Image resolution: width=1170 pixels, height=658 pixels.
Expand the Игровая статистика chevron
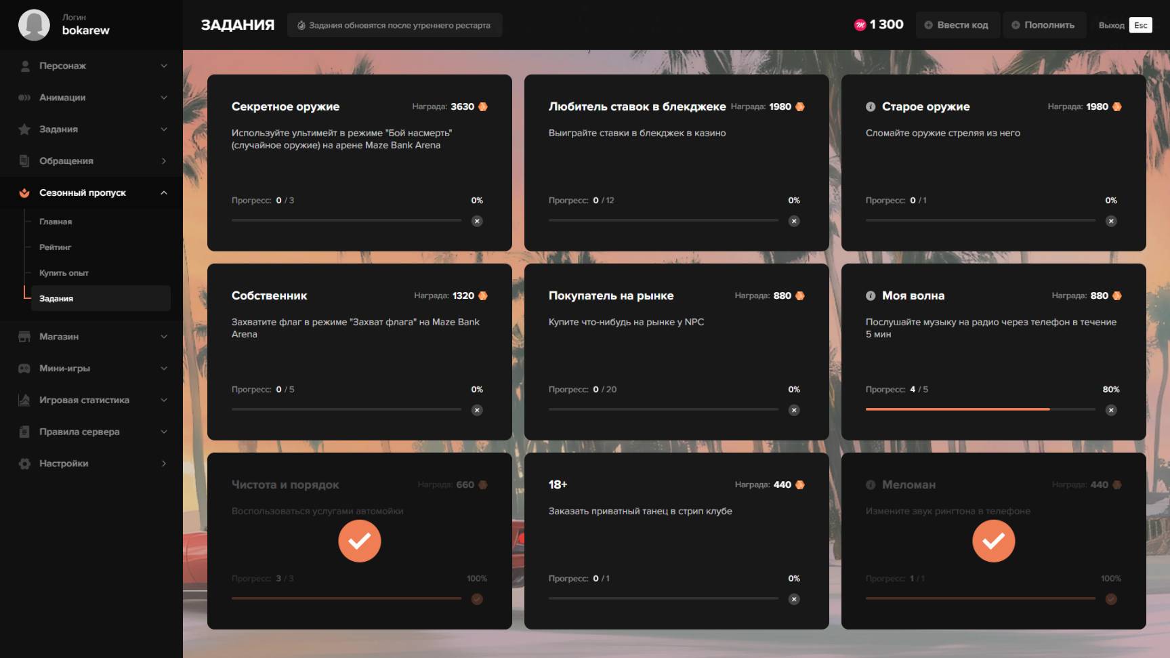click(x=164, y=400)
